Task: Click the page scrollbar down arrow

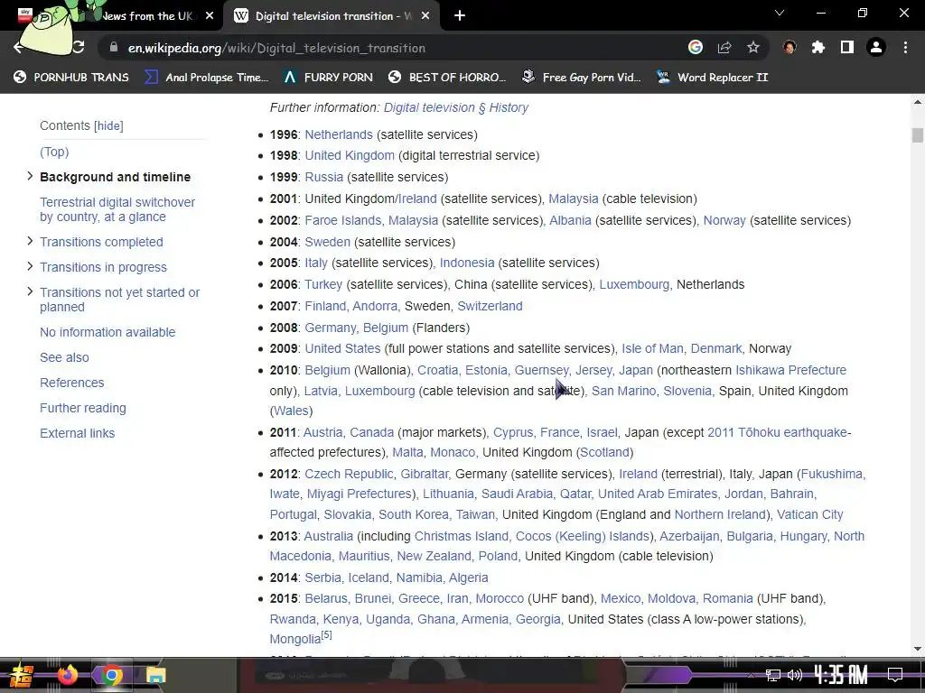Action: tap(918, 649)
